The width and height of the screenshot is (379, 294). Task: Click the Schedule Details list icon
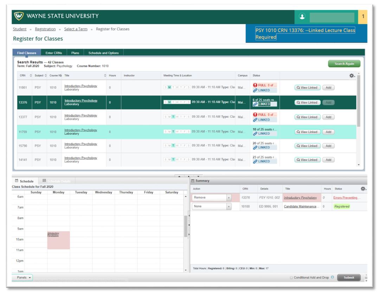44,180
